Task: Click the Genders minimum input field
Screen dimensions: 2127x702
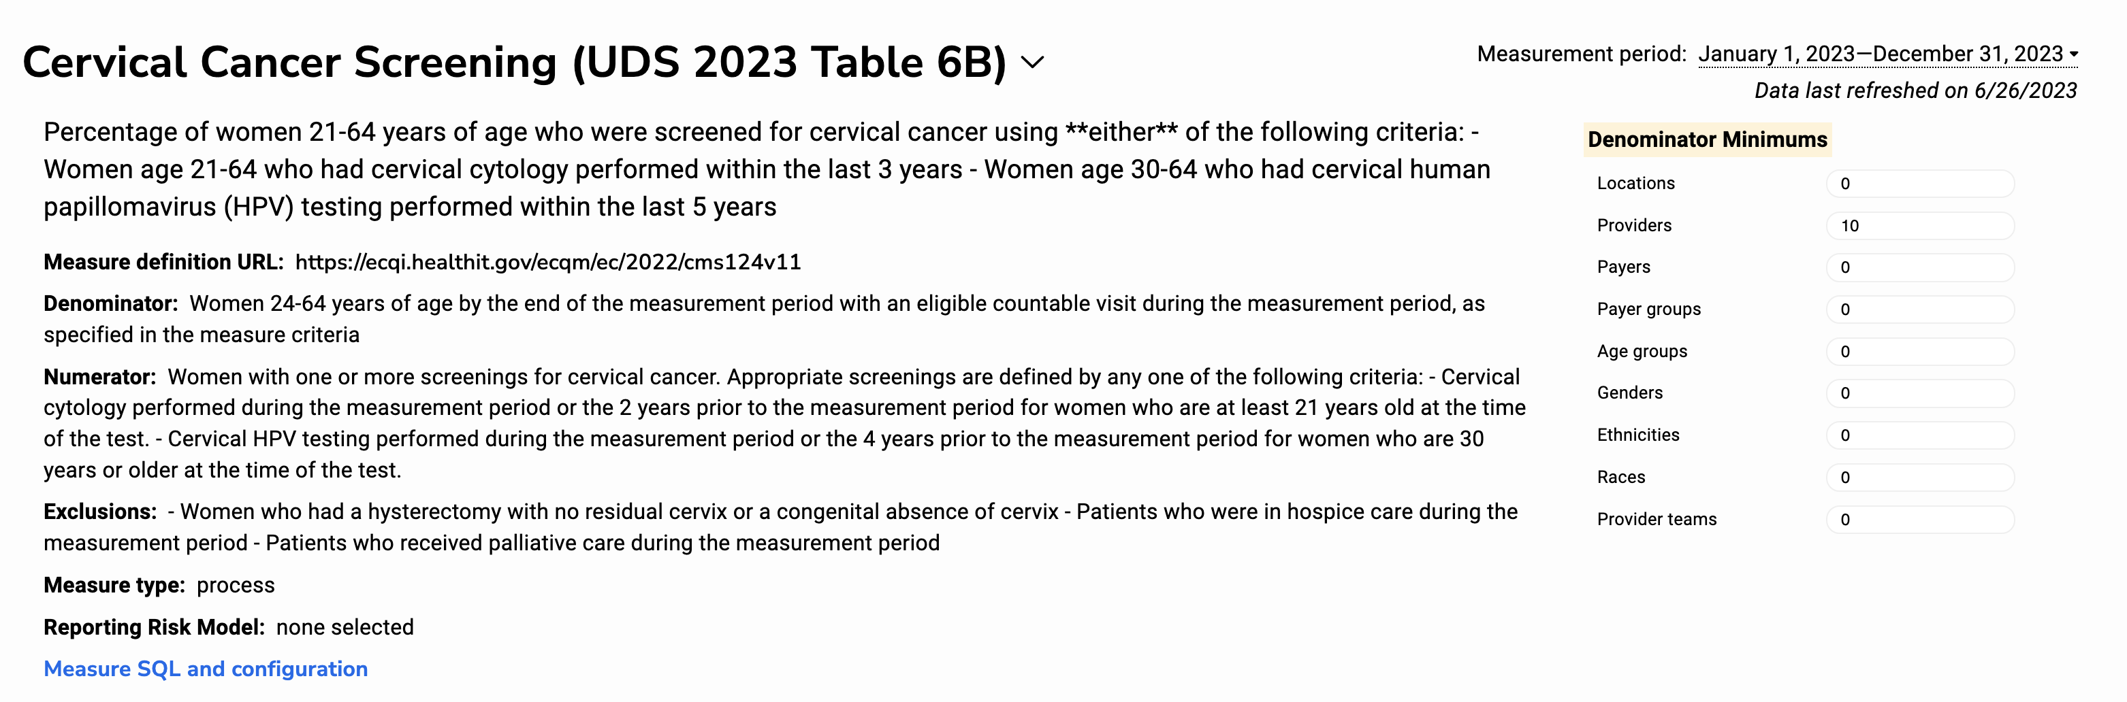Action: (x=1919, y=393)
